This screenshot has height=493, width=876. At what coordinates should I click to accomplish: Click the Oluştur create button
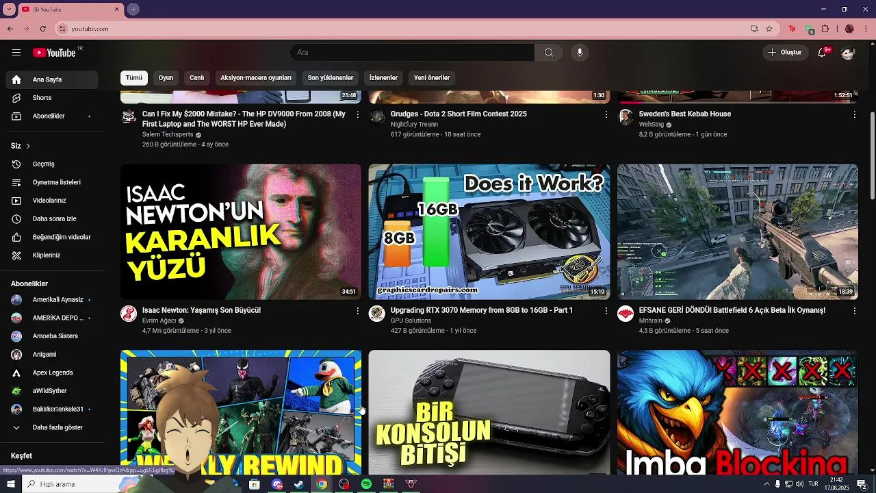[x=785, y=53]
